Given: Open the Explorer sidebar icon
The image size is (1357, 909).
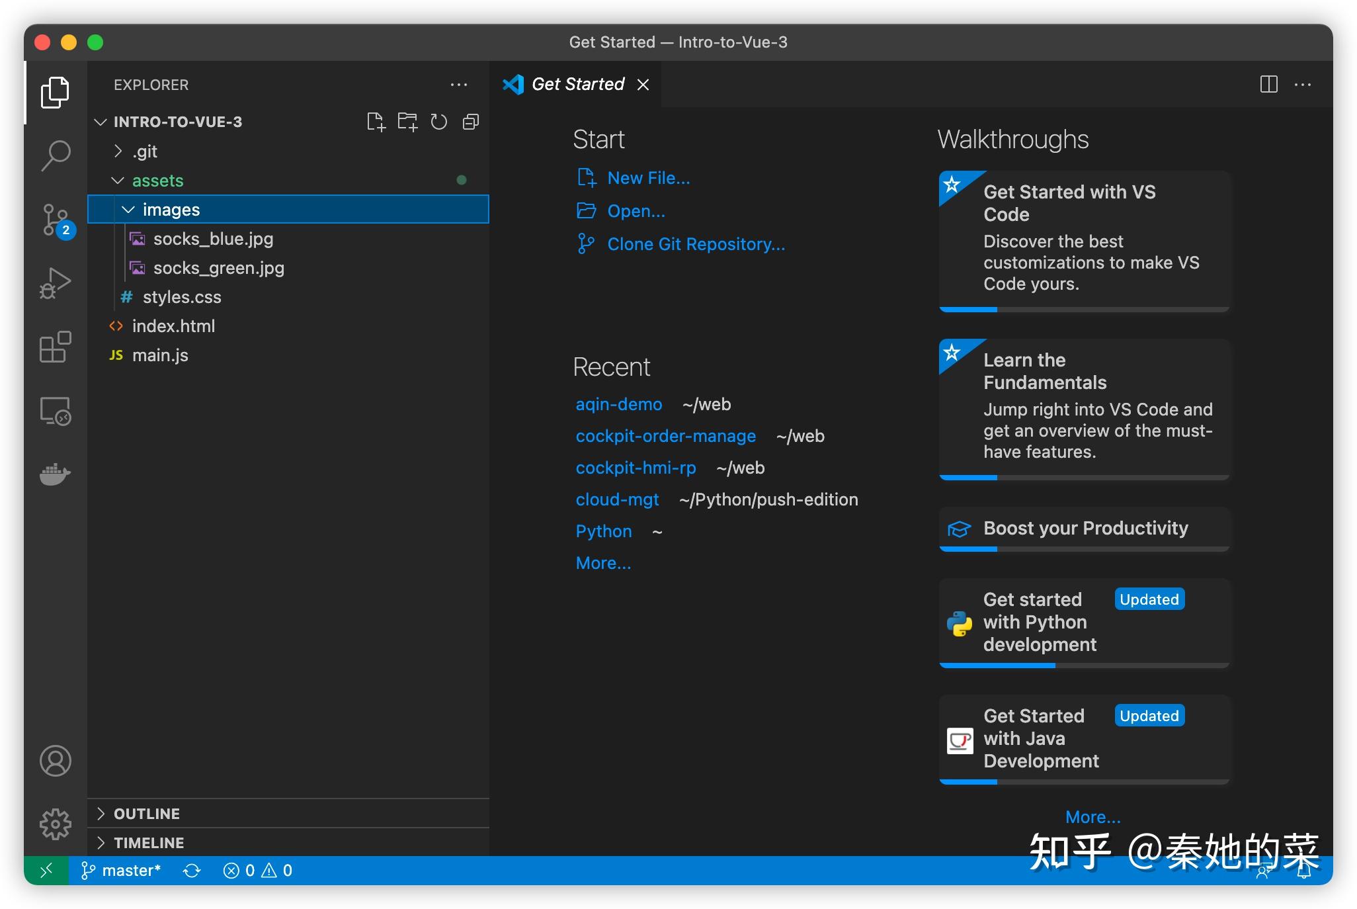Looking at the screenshot, I should [x=56, y=93].
